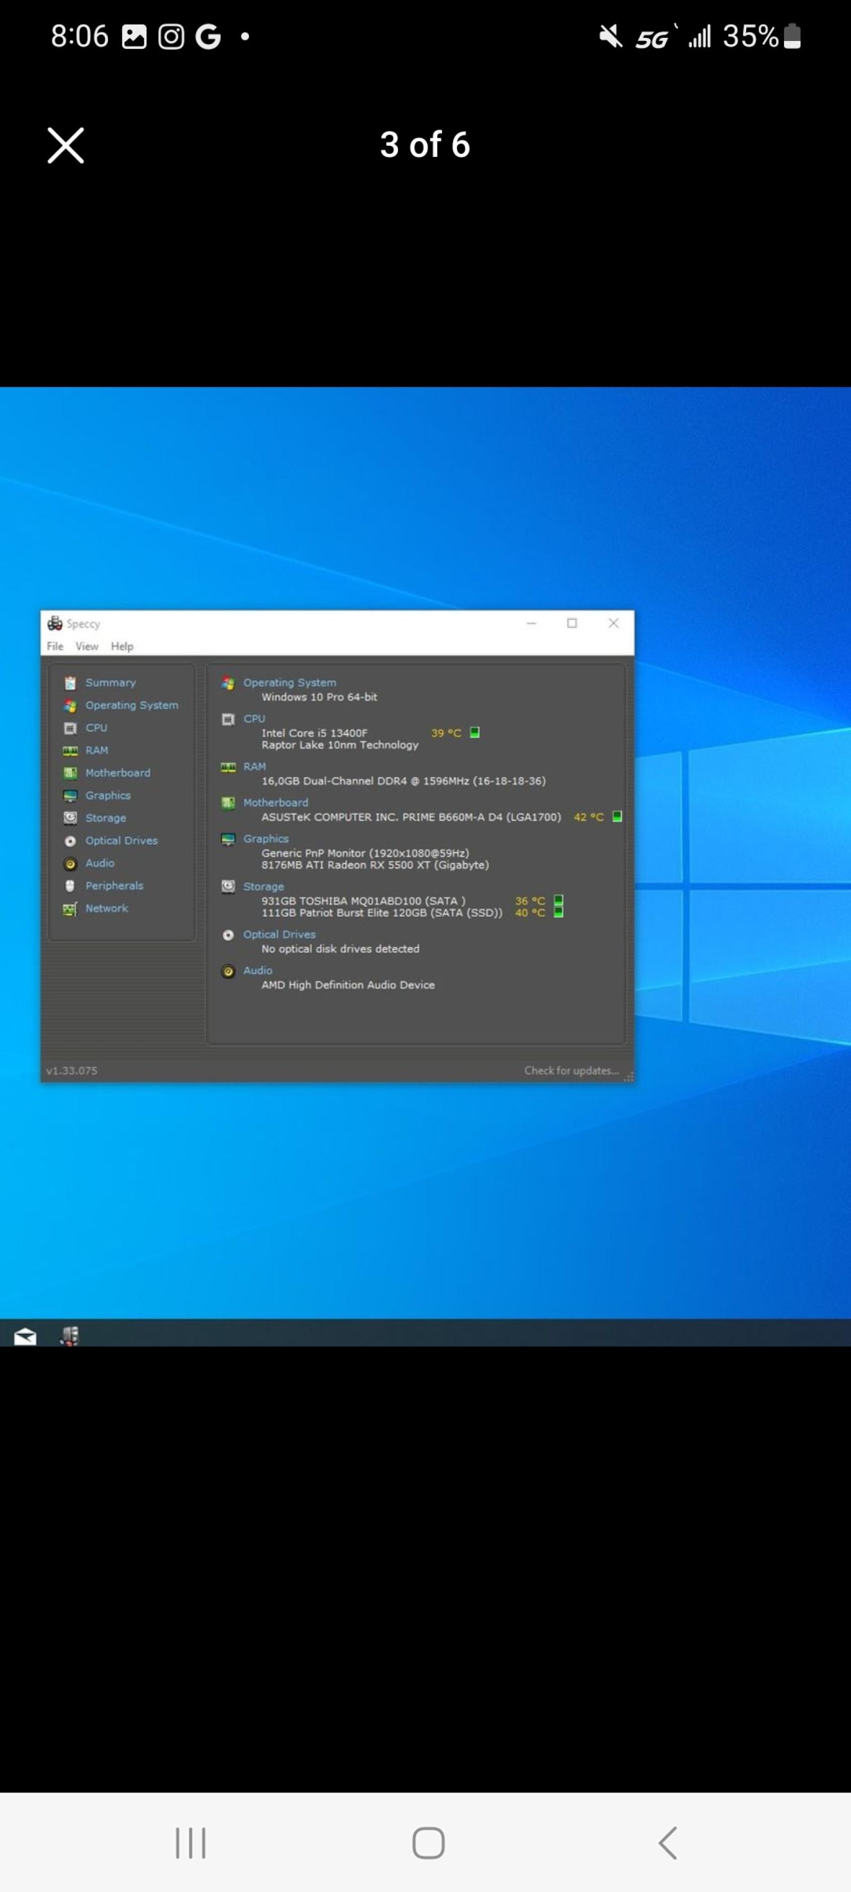Image resolution: width=851 pixels, height=1892 pixels.
Task: Click Check for updates link
Action: [571, 1071]
